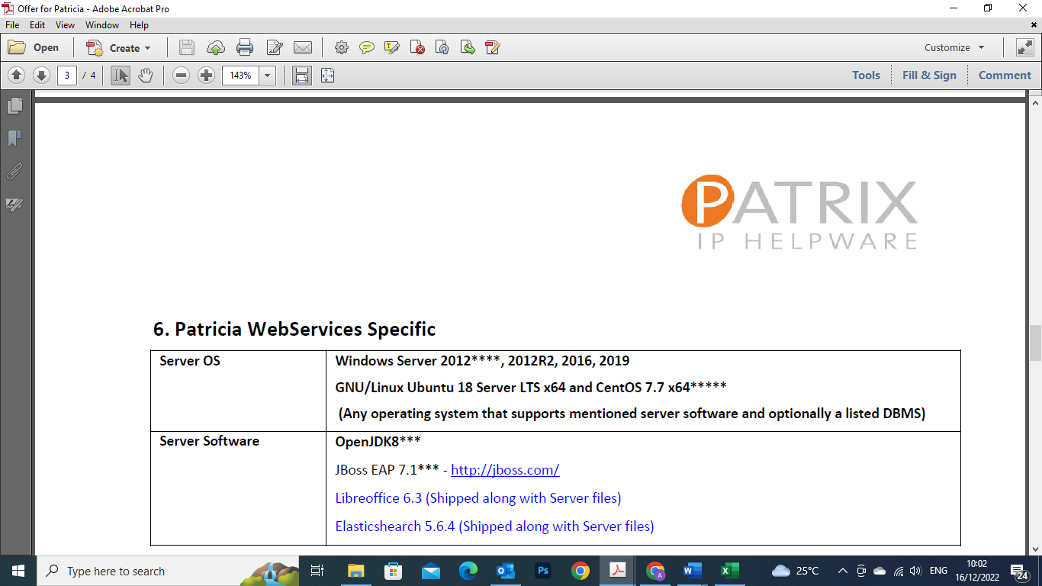
Task: Click the Edit text and images icon
Action: point(275,47)
